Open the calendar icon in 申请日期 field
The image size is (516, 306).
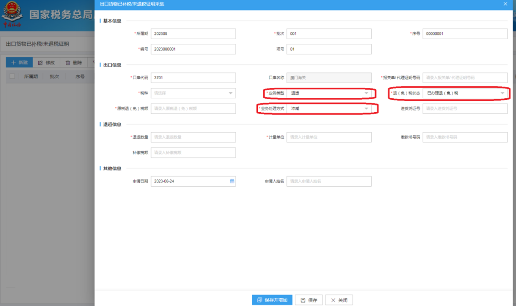232,181
